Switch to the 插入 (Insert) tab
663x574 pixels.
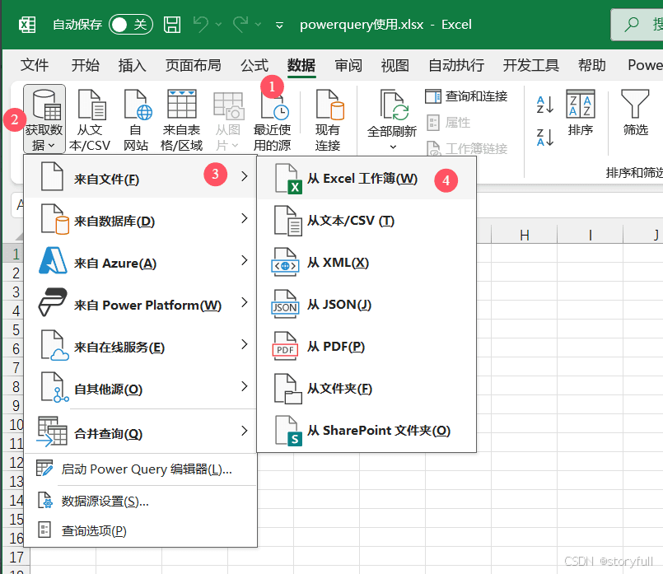pyautogui.click(x=132, y=65)
